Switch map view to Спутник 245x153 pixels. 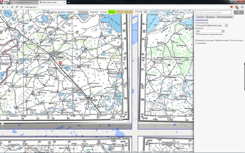pyautogui.click(x=189, y=12)
